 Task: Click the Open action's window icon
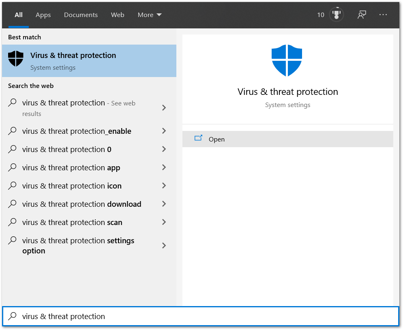(x=198, y=138)
